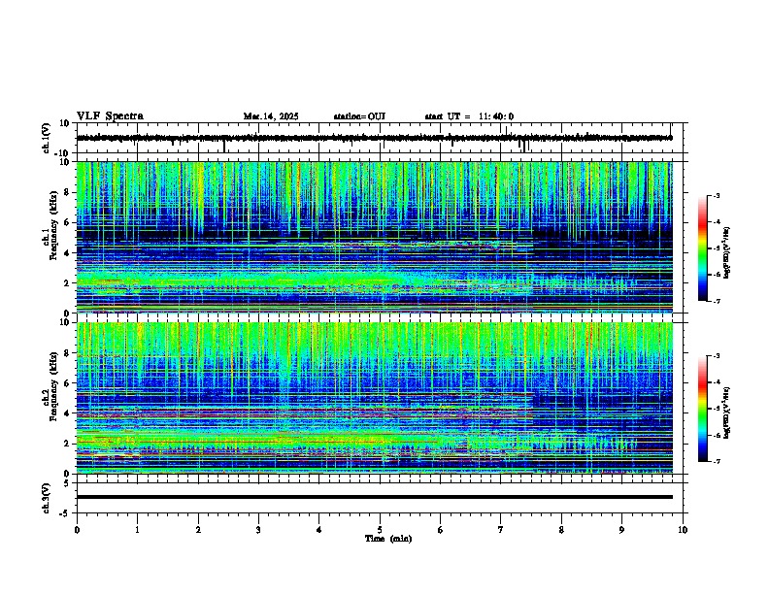Click the 6 kHz tick on ch.2 frequency axis
Viewport: 769px width, 594px height.
[x=66, y=383]
